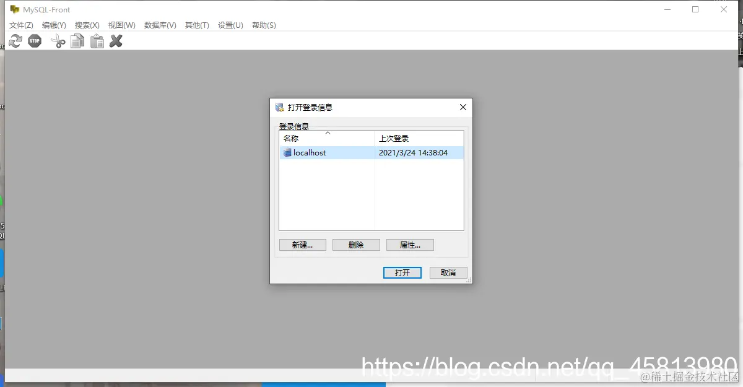
Task: Click the Copy documents icon
Action: 77,40
